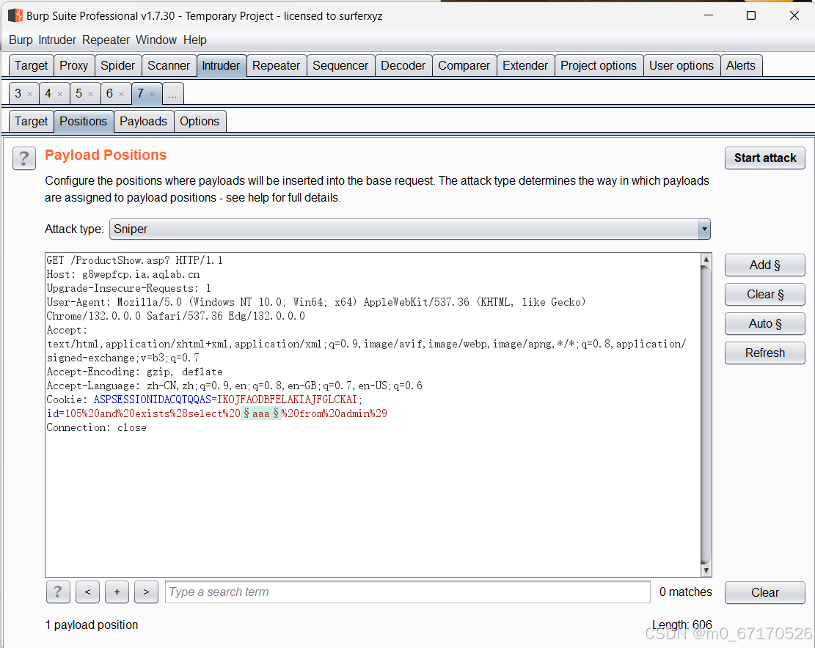Click the 'GET /ProductShow.asp? HTTP/1.1' line
Image resolution: width=815 pixels, height=648 pixels.
pyautogui.click(x=135, y=260)
